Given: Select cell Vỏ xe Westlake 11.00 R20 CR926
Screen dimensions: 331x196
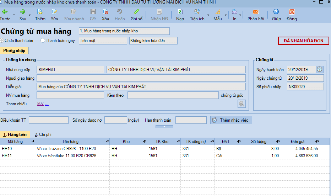Looking at the screenshot, I should (x=72, y=155).
